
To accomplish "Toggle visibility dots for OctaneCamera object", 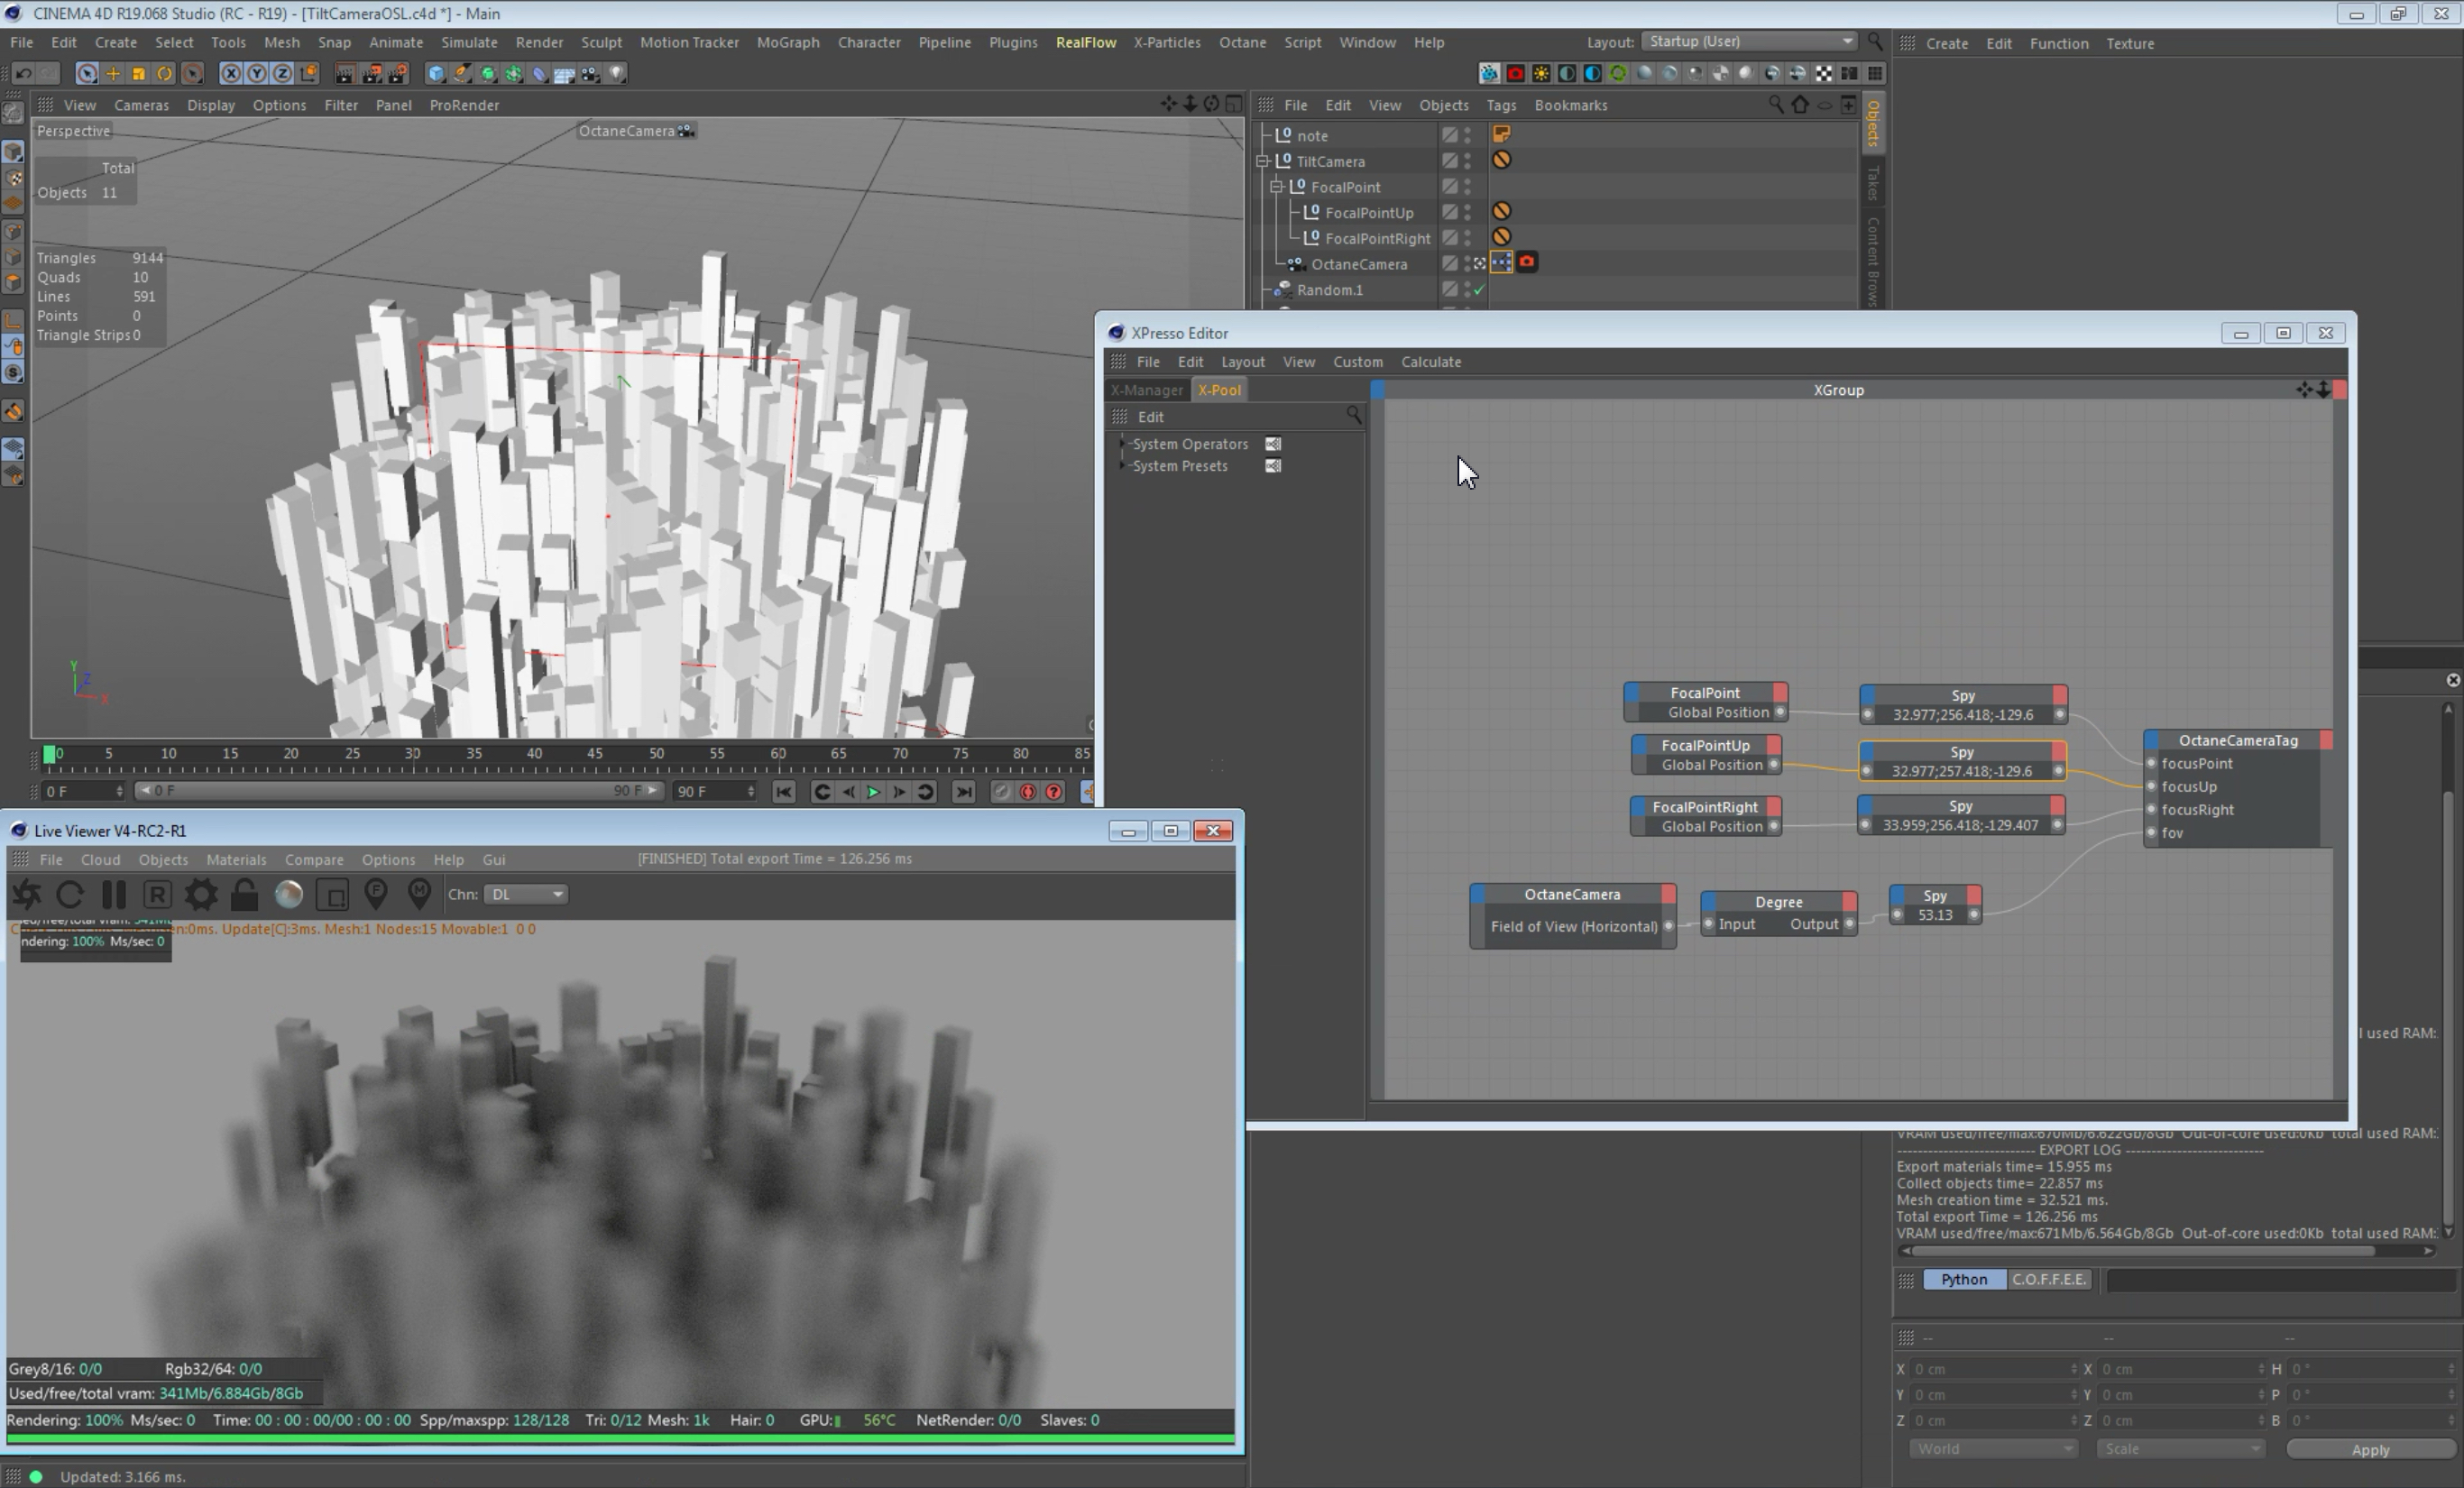I will [1468, 264].
